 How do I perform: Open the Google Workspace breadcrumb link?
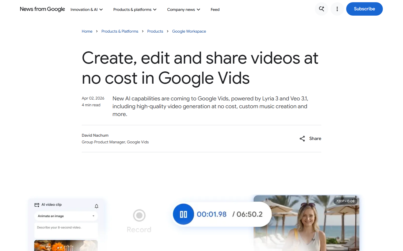[x=189, y=31]
